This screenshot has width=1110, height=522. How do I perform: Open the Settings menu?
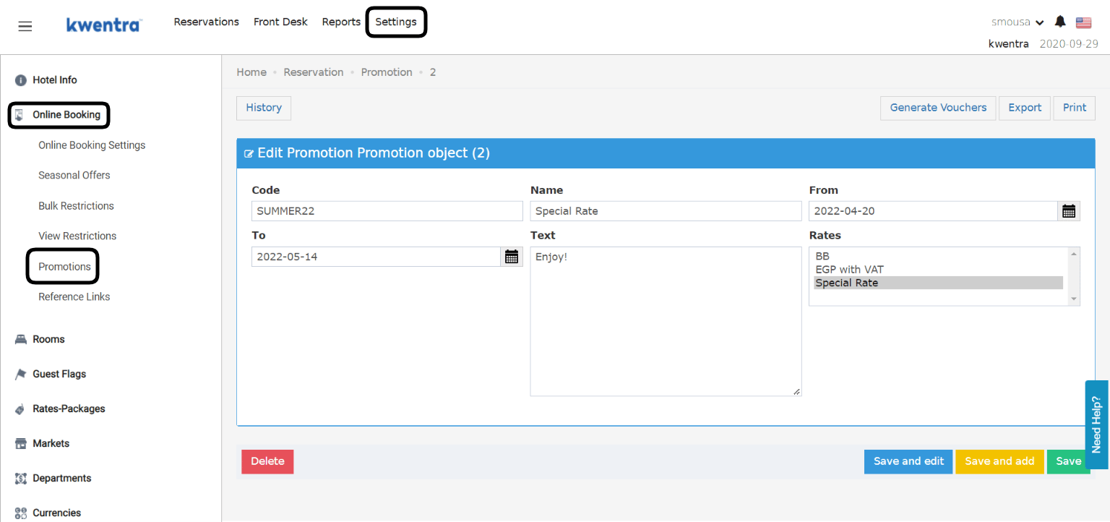(x=396, y=22)
